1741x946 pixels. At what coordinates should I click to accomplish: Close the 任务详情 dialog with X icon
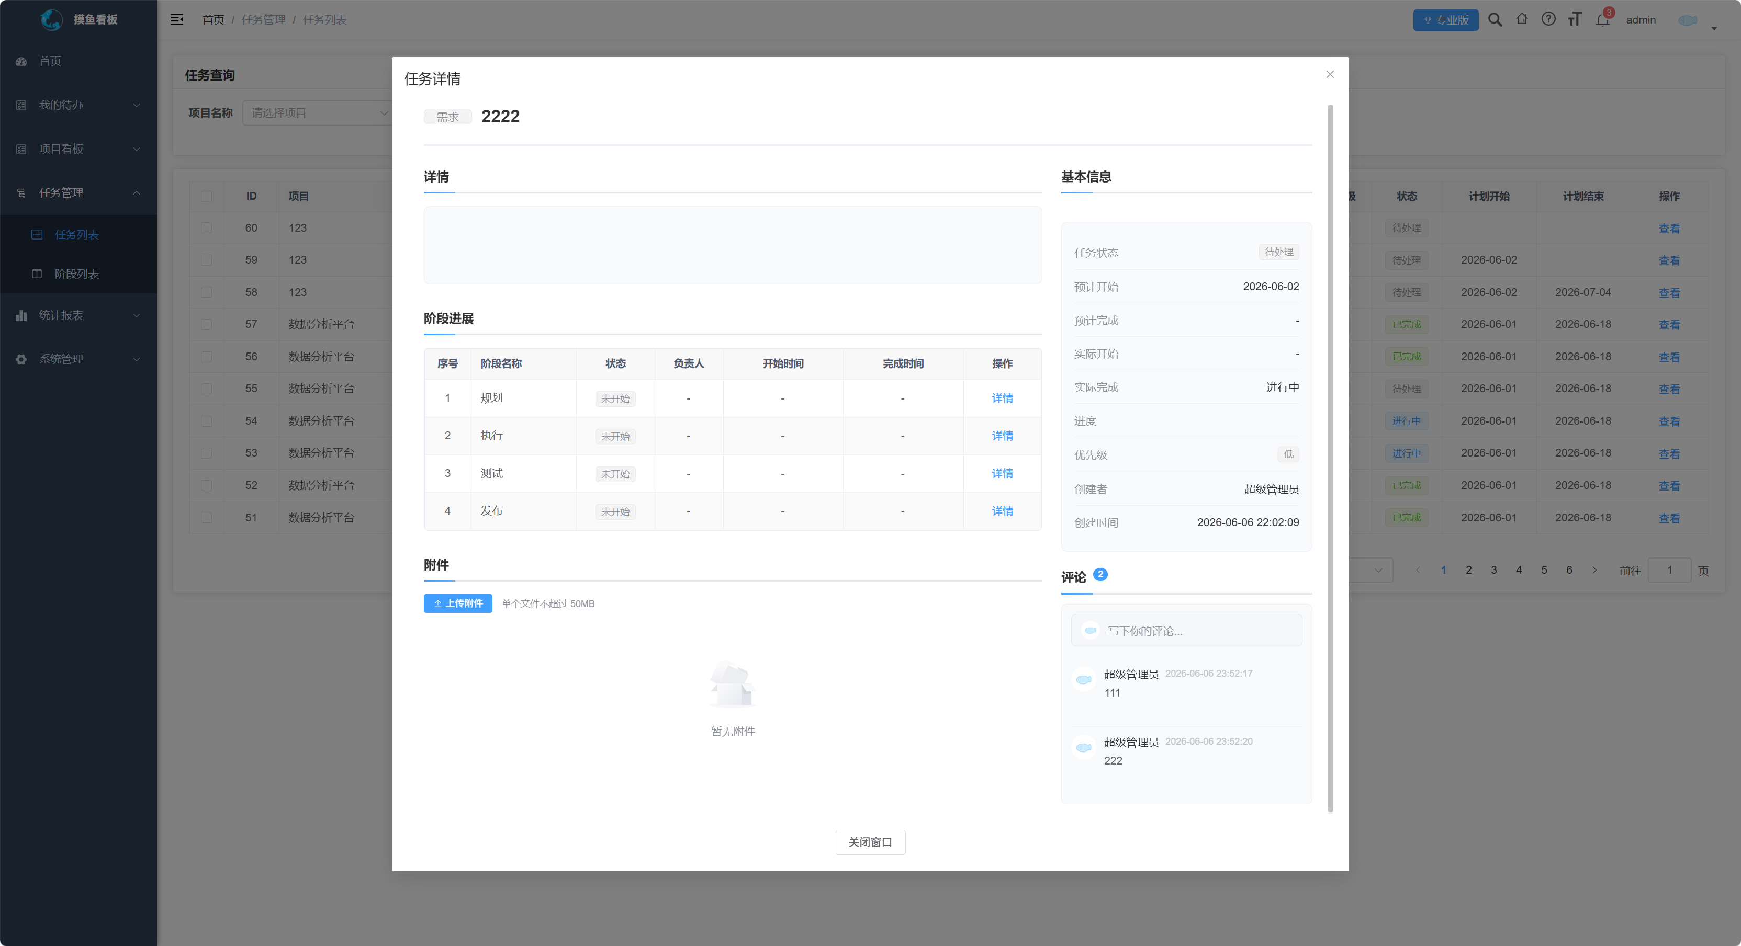tap(1330, 74)
